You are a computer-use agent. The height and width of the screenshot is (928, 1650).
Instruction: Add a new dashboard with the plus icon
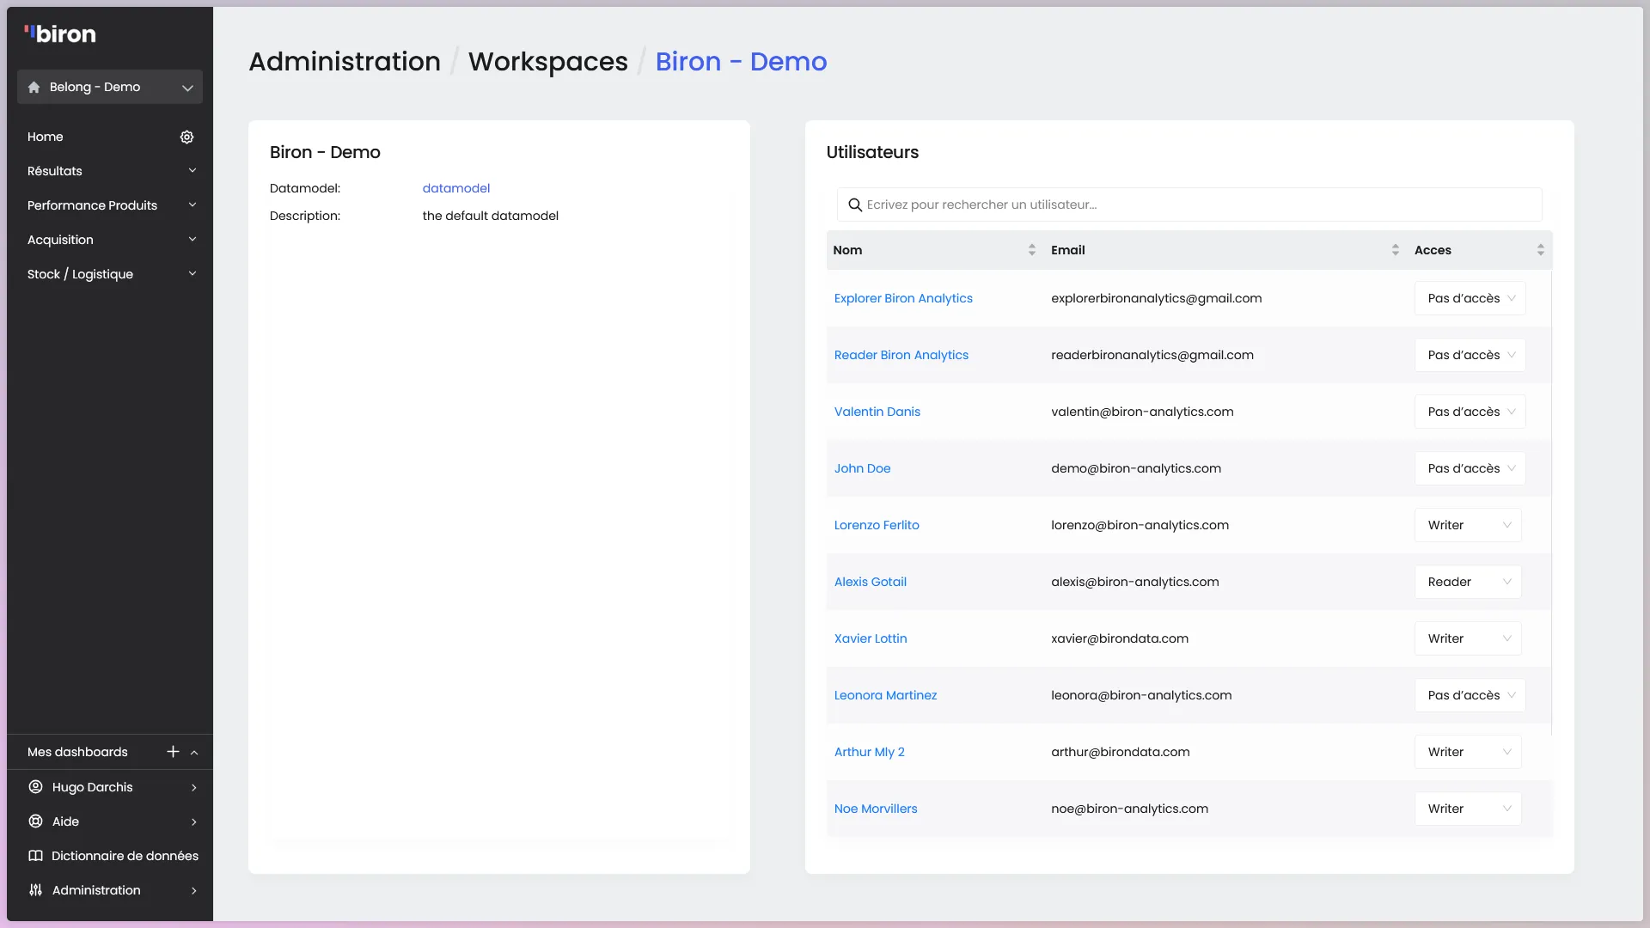pos(173,752)
